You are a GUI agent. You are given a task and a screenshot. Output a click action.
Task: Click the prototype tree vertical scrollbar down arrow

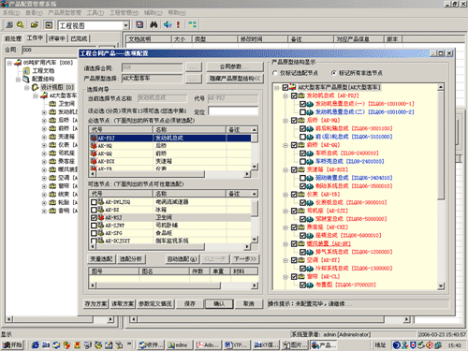pos(441,285)
